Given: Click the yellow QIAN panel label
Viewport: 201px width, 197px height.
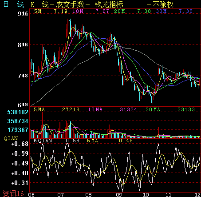Looking at the screenshot, I should pyautogui.click(x=11, y=138).
